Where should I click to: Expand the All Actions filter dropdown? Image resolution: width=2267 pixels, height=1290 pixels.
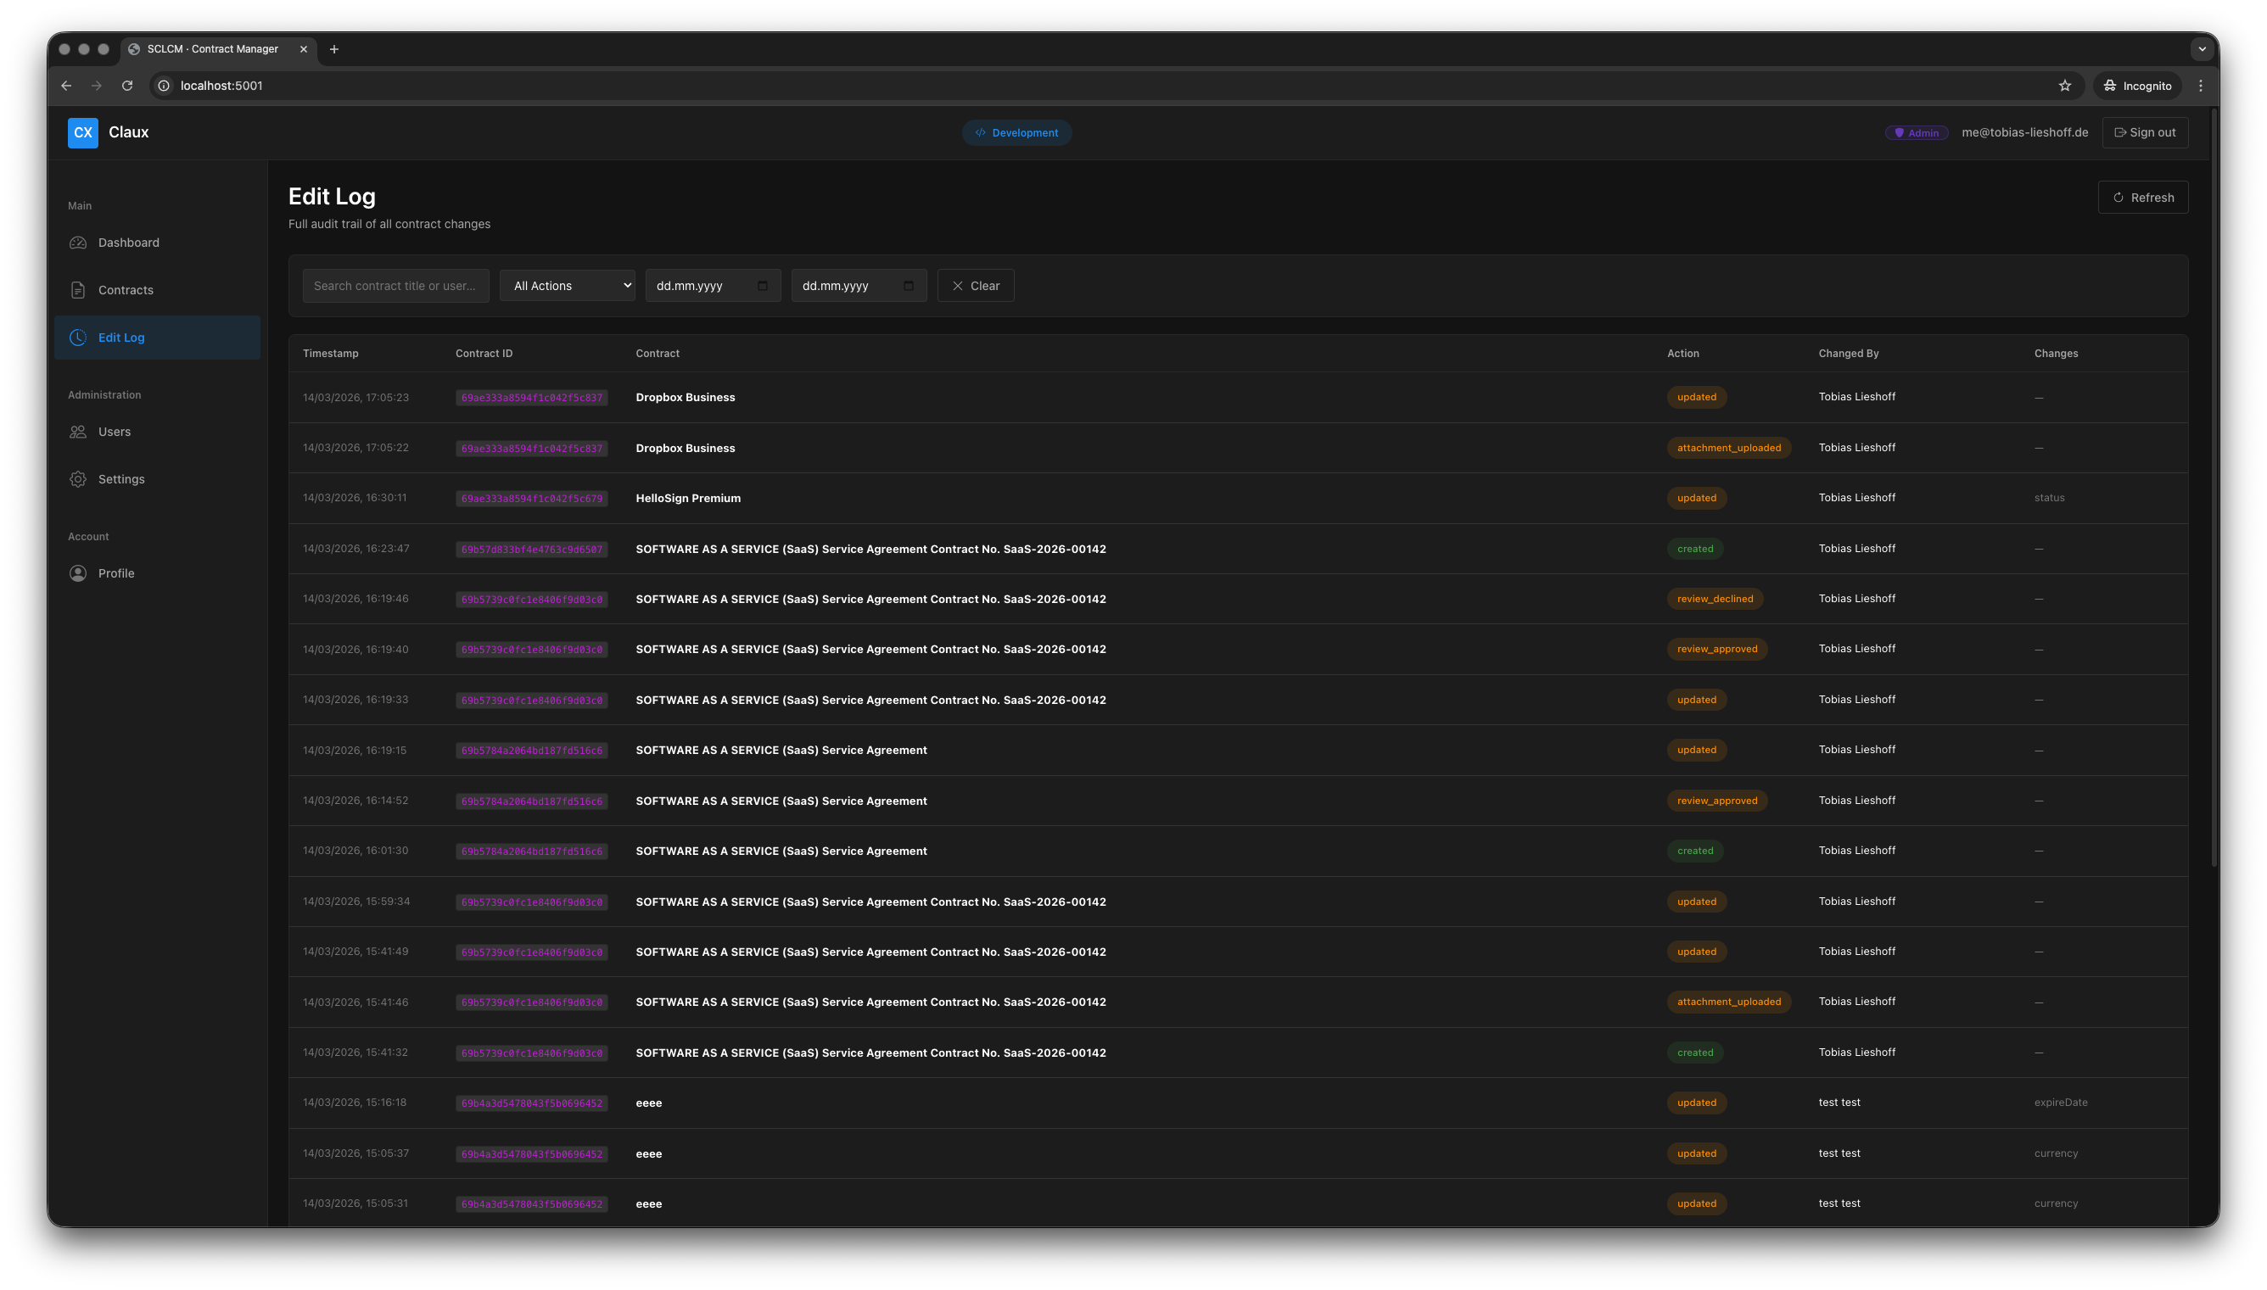568,286
